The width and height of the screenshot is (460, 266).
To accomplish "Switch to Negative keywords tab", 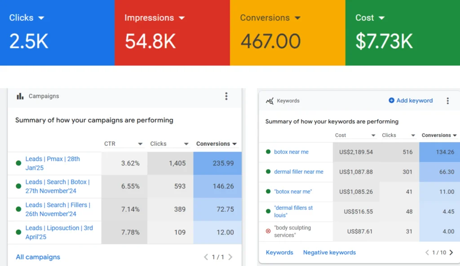I will point(329,253).
